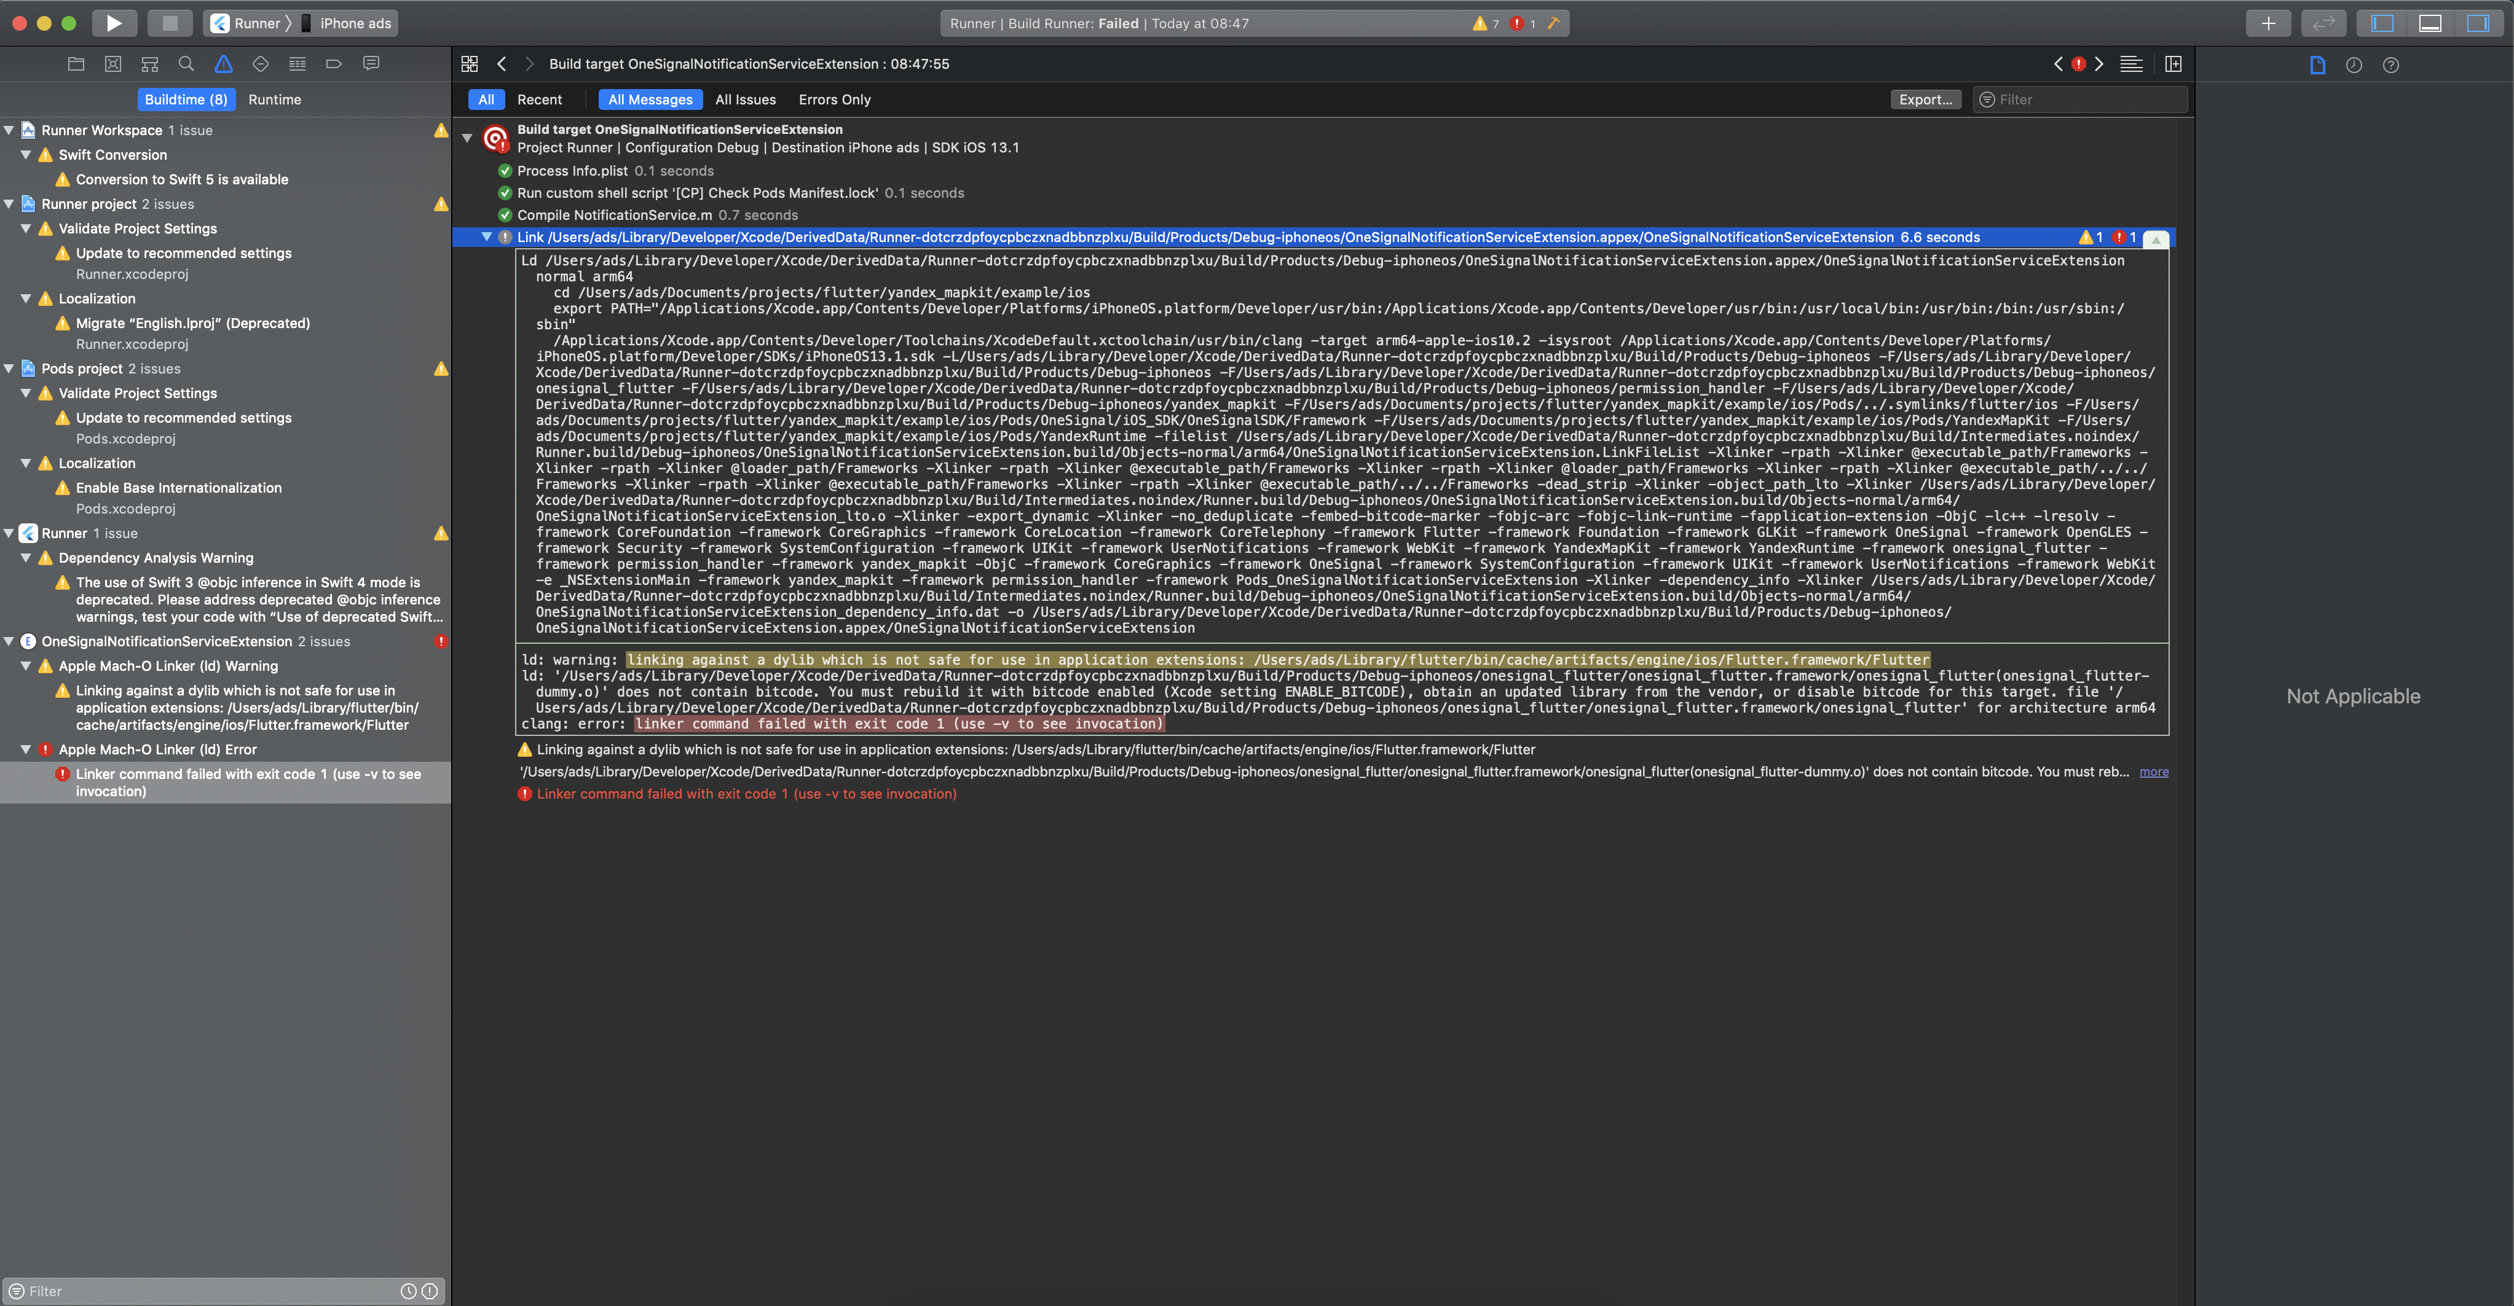Open the Library with the plus button
The width and height of the screenshot is (2514, 1306).
(x=2268, y=23)
